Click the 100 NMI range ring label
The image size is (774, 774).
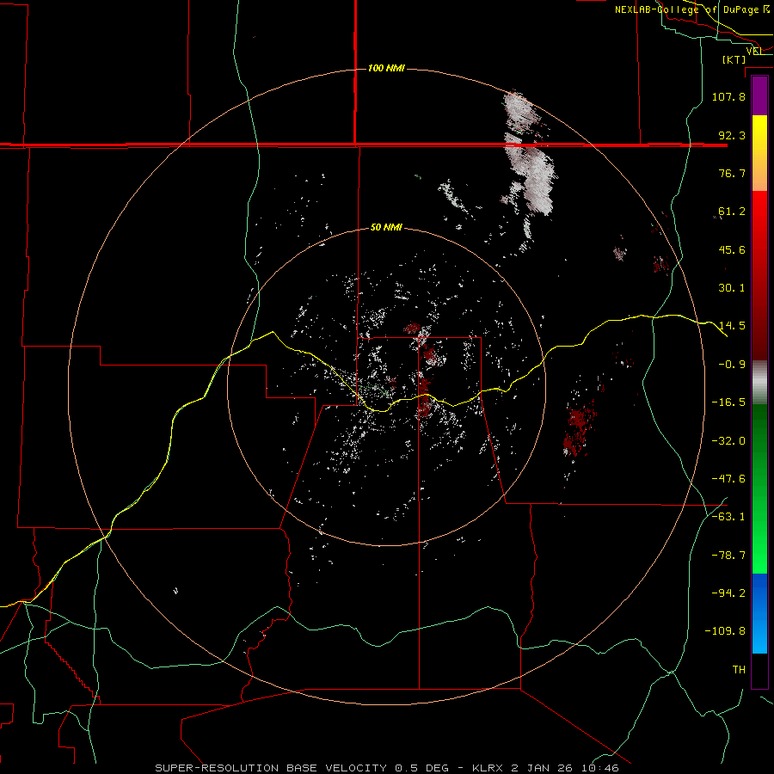pyautogui.click(x=386, y=68)
